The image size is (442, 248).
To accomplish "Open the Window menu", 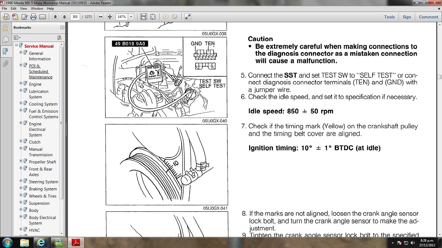I will [x=37, y=8].
